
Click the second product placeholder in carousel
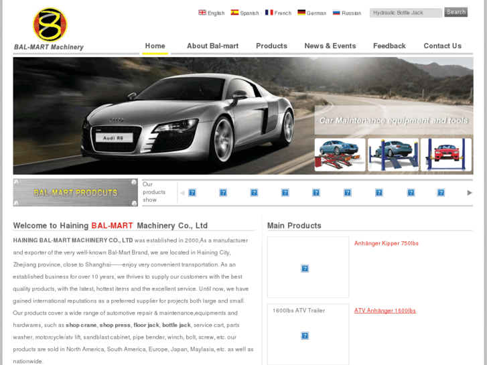(x=223, y=193)
